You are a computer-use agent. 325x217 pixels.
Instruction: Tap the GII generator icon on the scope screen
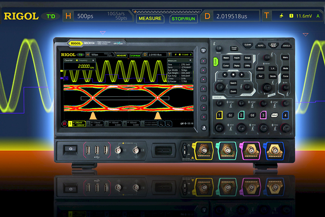[x=168, y=124]
